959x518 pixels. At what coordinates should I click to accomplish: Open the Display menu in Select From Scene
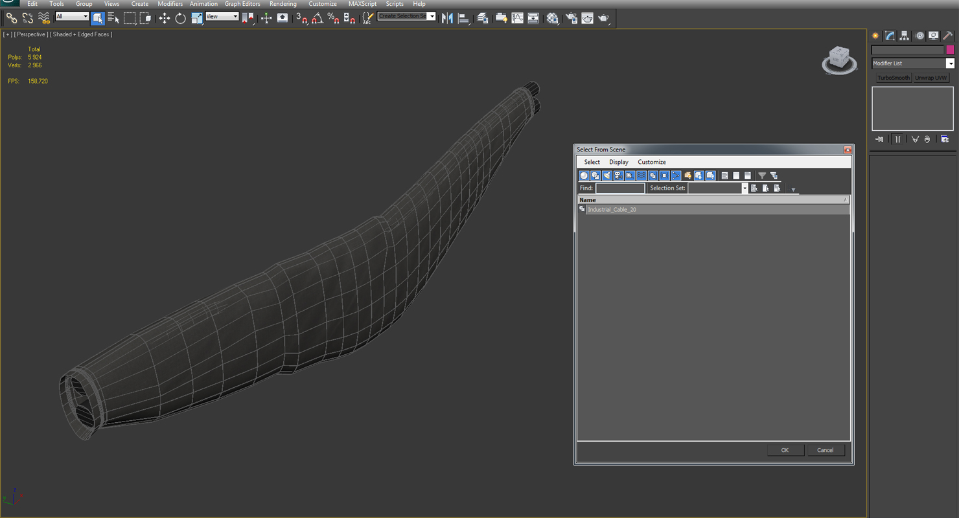tap(619, 162)
